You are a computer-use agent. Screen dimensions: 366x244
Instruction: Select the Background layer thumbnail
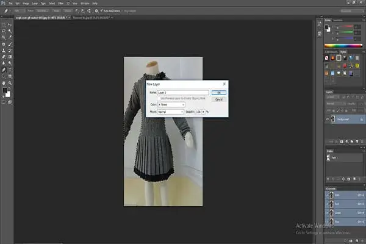pos(333,119)
